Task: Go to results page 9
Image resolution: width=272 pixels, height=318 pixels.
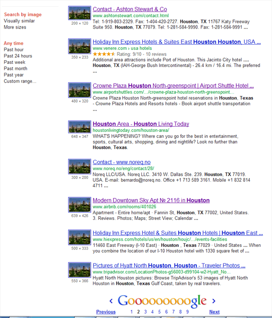Action: pos(188,312)
